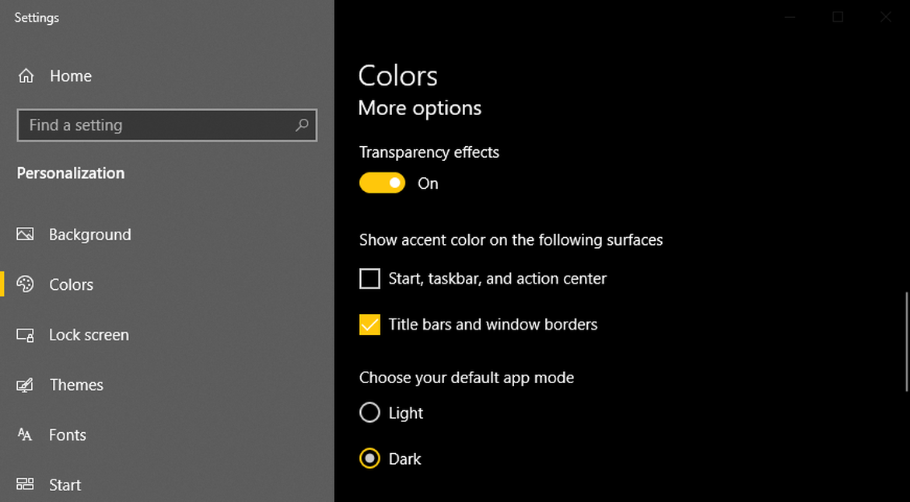The width and height of the screenshot is (910, 502).
Task: Click the Fonts letter icon
Action: 26,435
